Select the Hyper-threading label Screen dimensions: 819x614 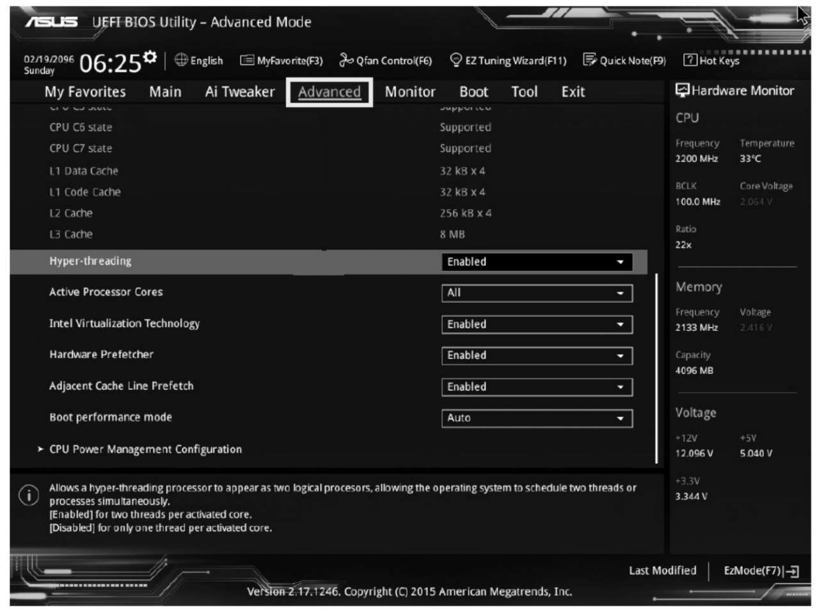click(x=90, y=261)
